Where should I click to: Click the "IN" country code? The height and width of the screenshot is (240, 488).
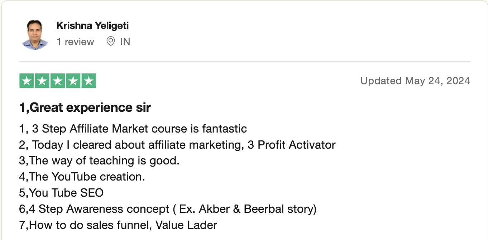(x=125, y=42)
